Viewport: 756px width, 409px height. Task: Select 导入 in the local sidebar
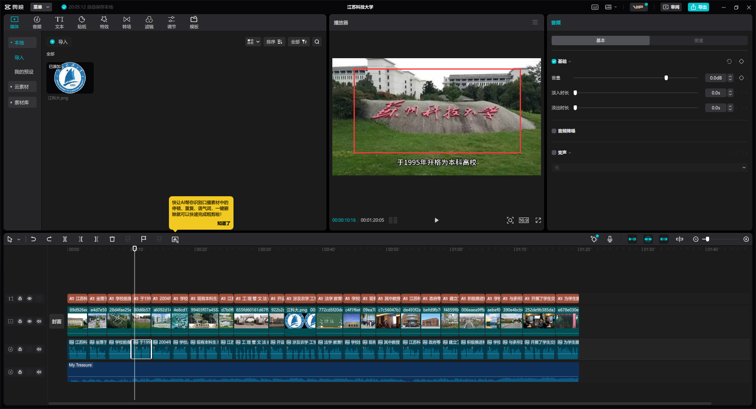coord(19,57)
